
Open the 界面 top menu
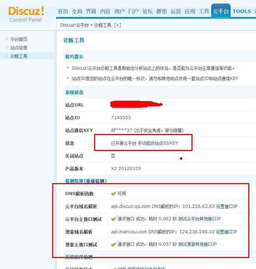click(x=91, y=11)
